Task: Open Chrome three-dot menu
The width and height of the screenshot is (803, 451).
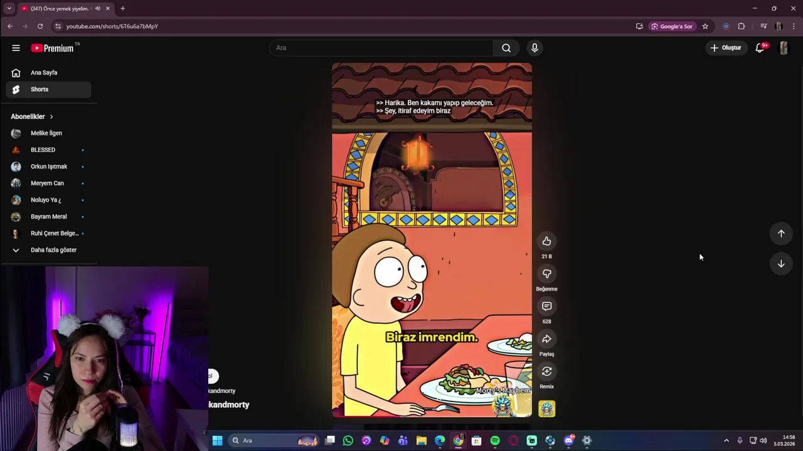Action: click(x=794, y=26)
